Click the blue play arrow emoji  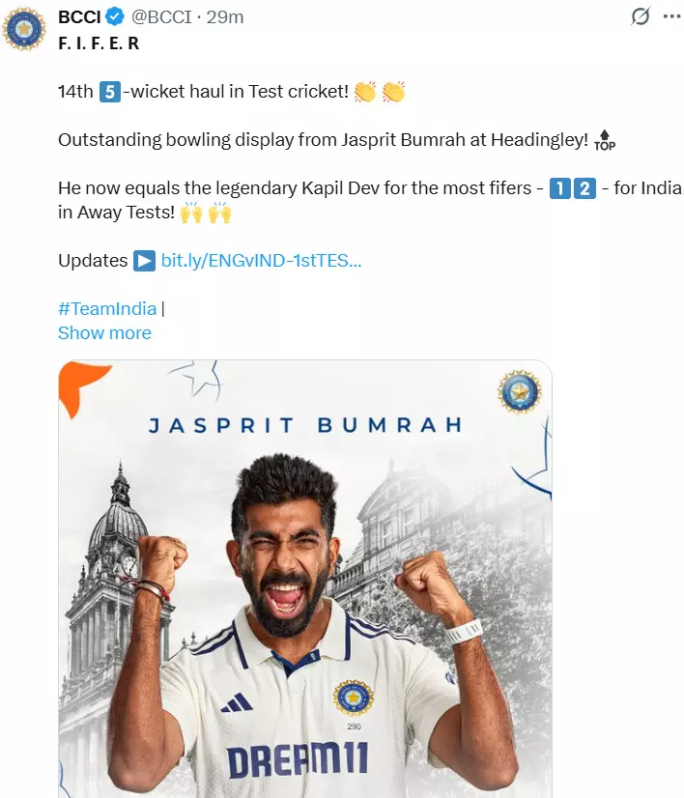coord(144,261)
